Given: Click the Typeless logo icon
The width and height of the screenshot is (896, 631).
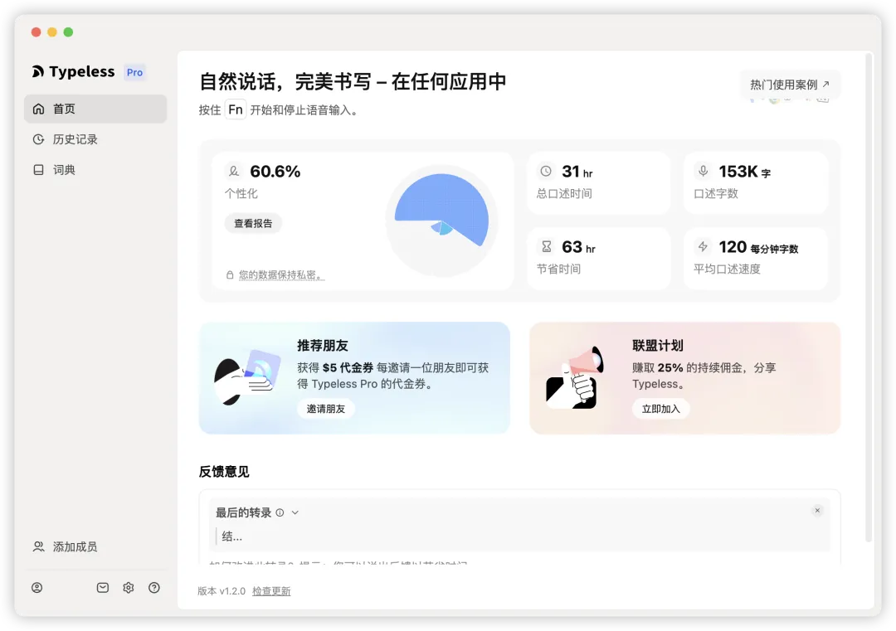Looking at the screenshot, I should point(37,71).
